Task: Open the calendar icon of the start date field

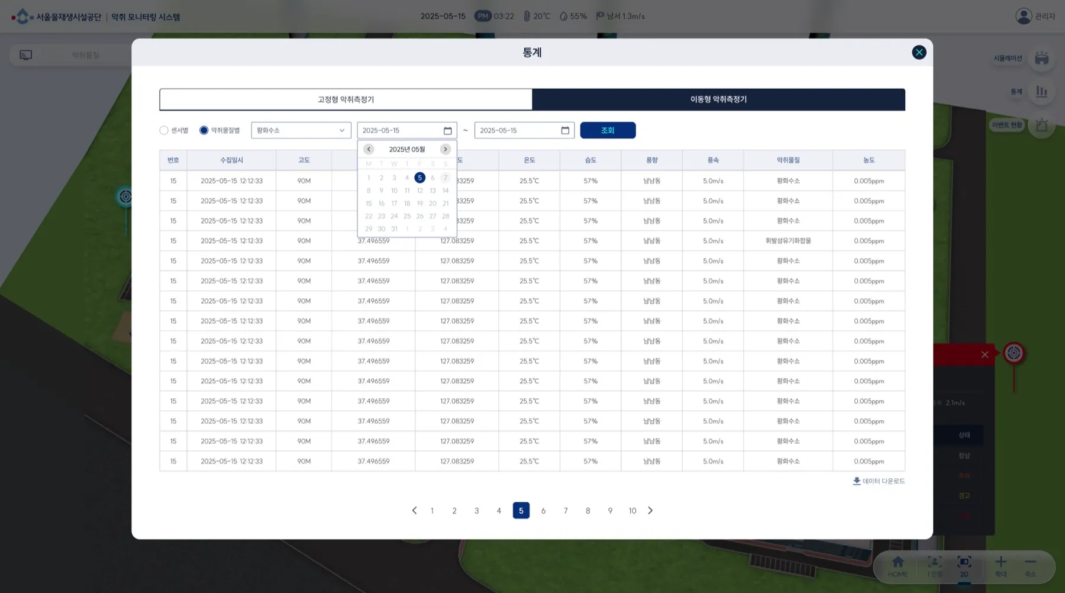Action: coord(447,131)
